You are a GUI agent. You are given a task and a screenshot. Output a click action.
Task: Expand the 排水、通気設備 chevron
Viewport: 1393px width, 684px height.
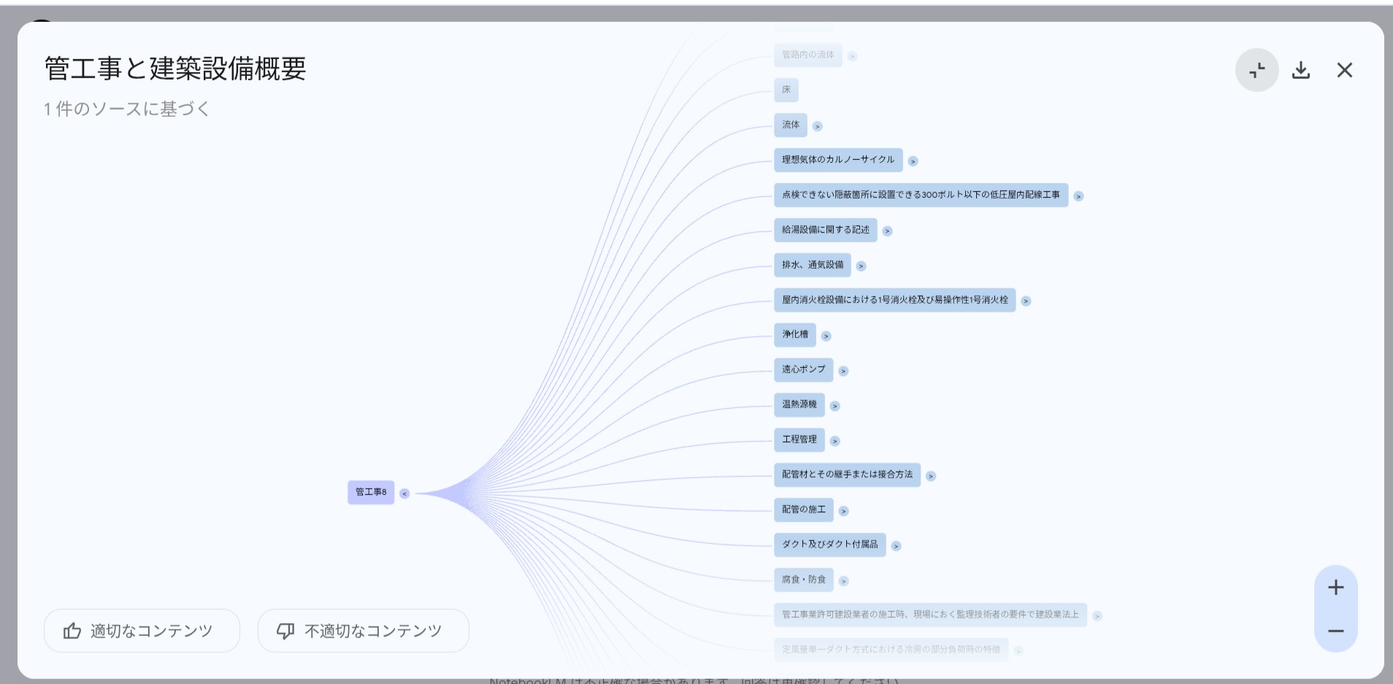tap(861, 266)
